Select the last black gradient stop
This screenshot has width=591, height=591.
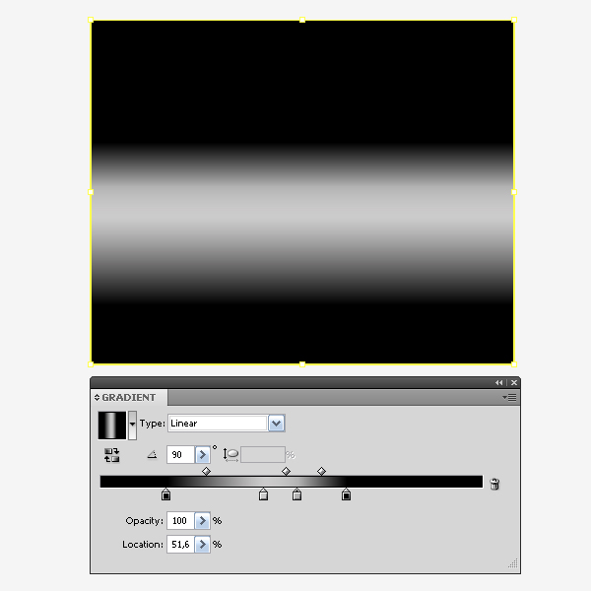[x=346, y=494]
